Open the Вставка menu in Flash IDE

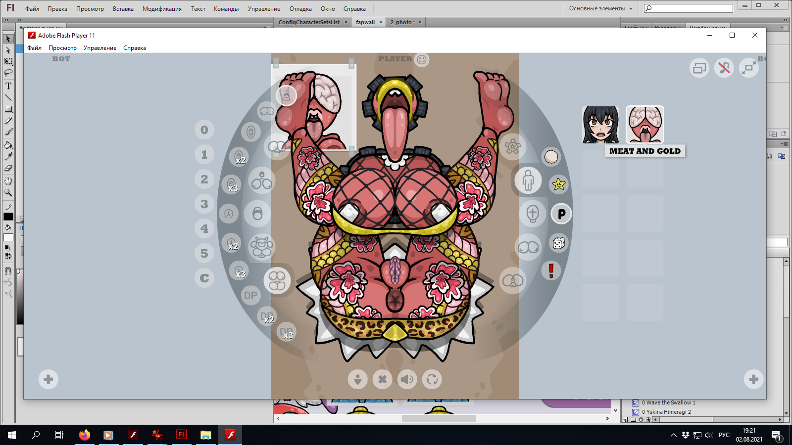(x=123, y=9)
